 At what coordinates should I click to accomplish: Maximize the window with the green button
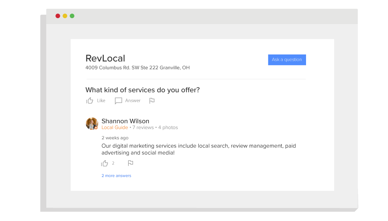(72, 16)
